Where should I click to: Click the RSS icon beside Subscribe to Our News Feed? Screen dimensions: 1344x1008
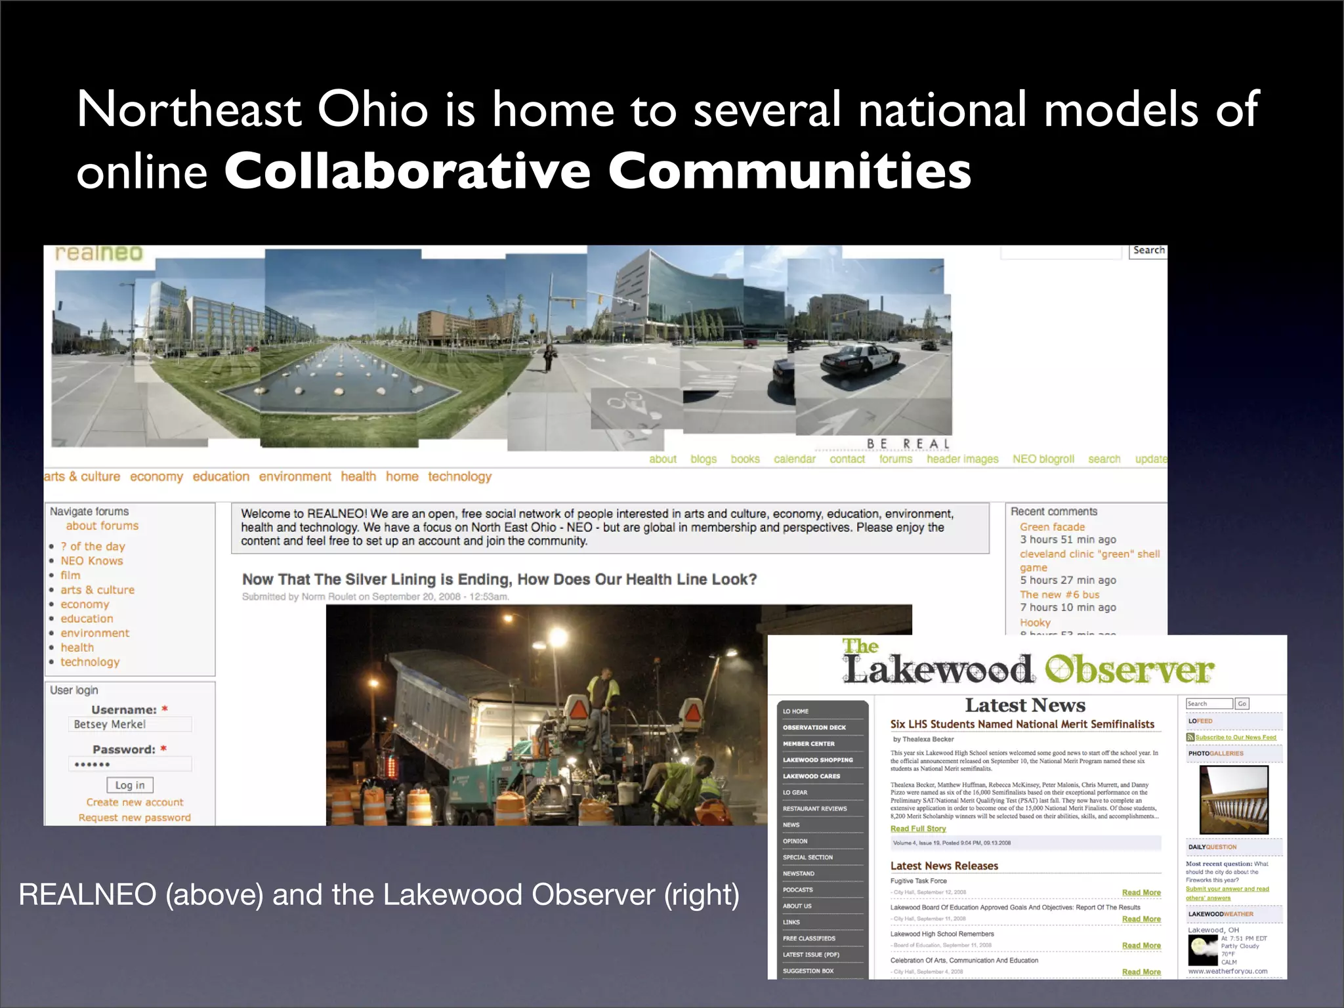pyautogui.click(x=1190, y=738)
